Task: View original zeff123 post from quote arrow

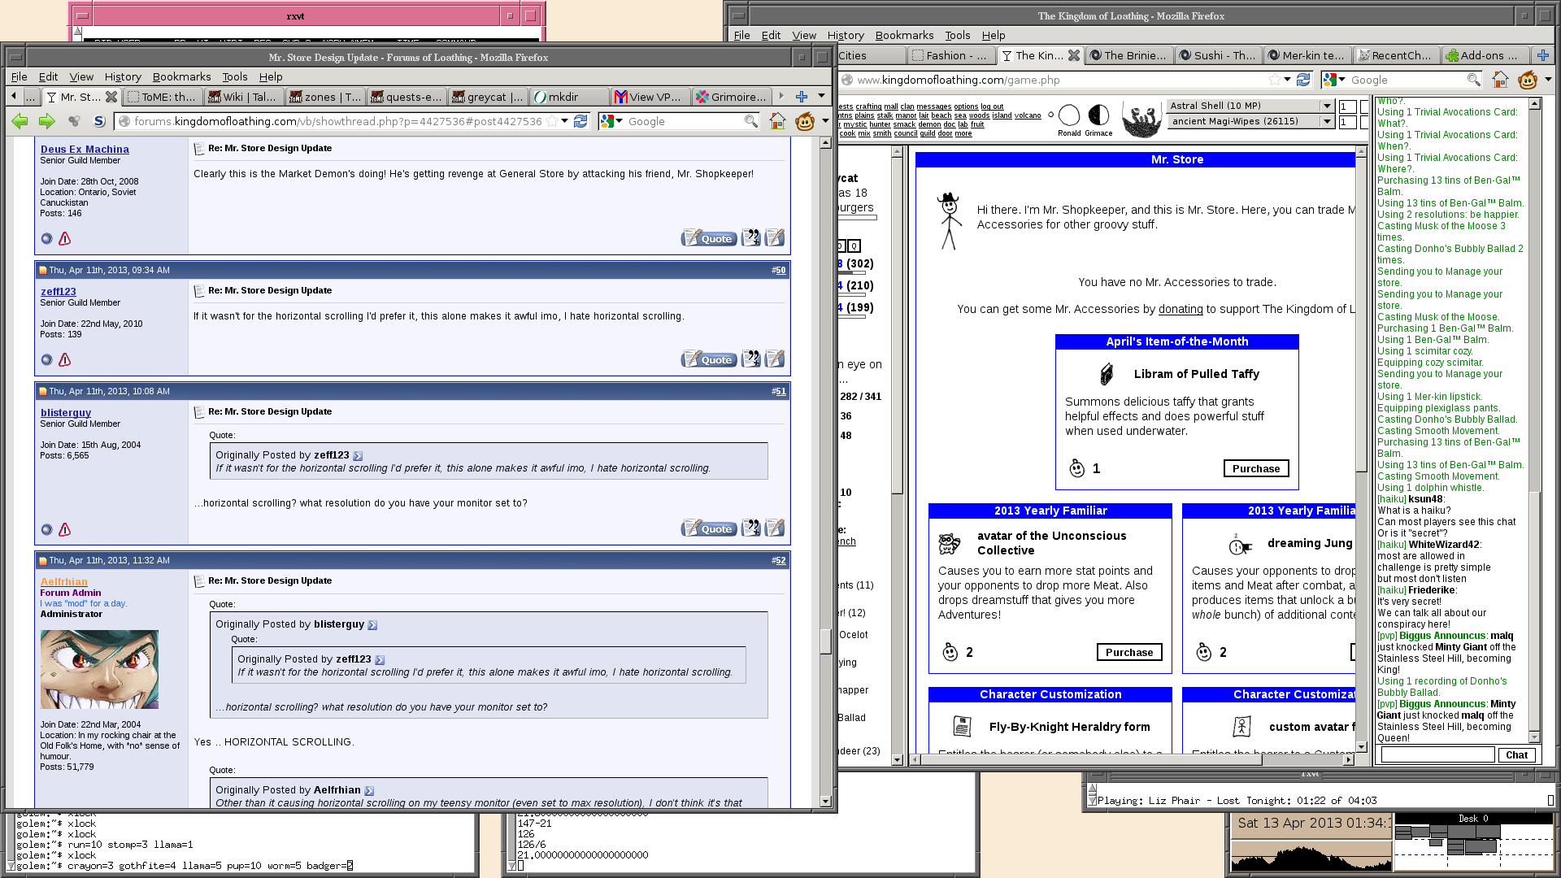Action: [x=358, y=455]
